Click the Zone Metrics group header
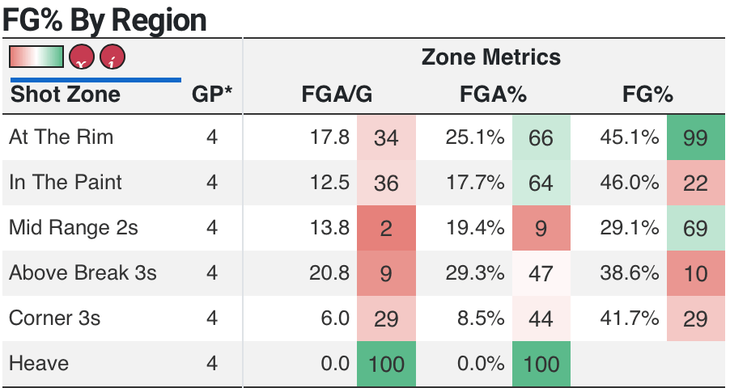Viewport: 730px width, 388px height. point(490,57)
